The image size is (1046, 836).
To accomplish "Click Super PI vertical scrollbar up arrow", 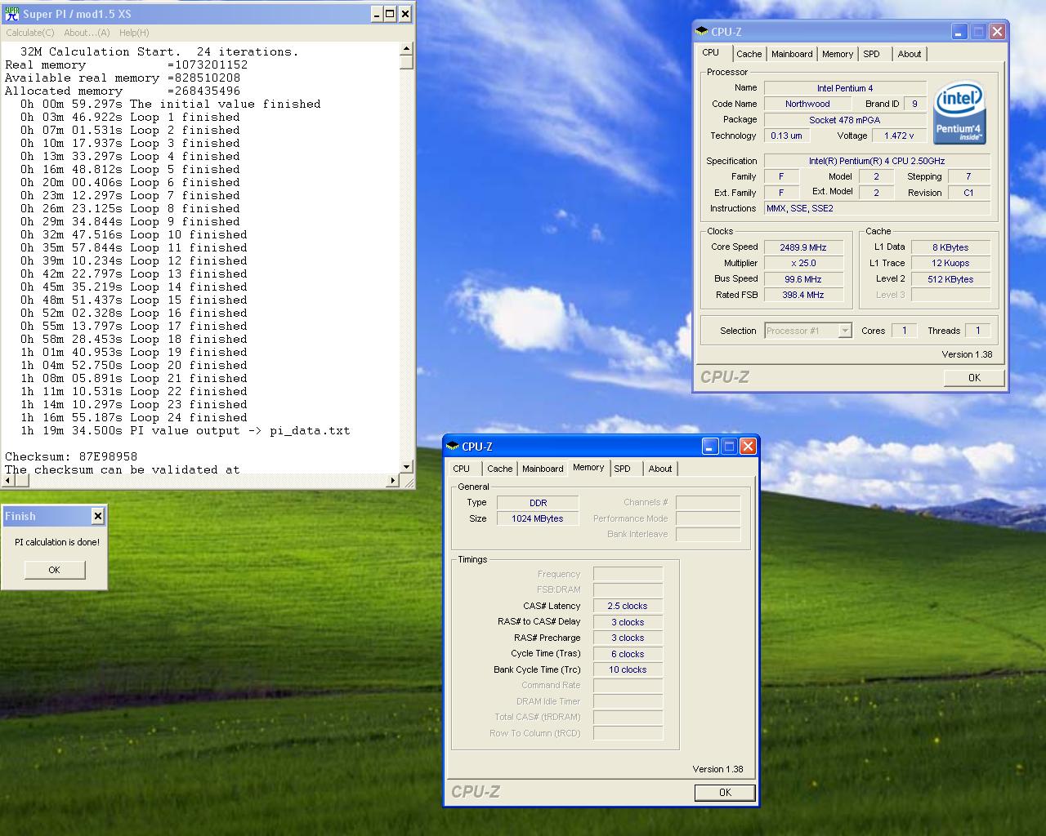I will coord(406,49).
